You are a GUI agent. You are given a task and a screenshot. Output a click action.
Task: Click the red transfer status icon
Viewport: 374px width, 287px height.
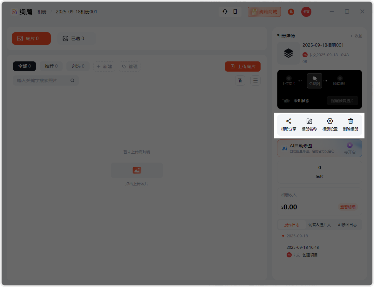291,12
